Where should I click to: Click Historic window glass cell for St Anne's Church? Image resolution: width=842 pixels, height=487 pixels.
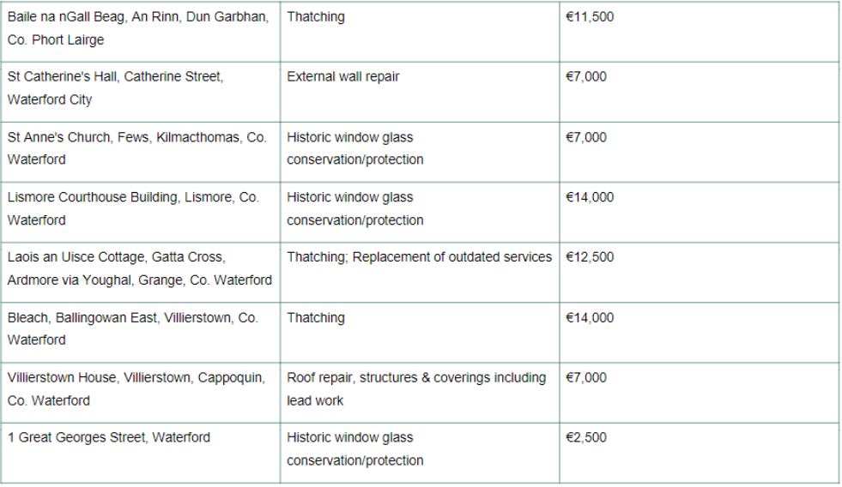(x=355, y=148)
